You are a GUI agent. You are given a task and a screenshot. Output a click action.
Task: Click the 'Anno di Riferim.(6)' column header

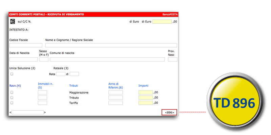tap(116, 86)
